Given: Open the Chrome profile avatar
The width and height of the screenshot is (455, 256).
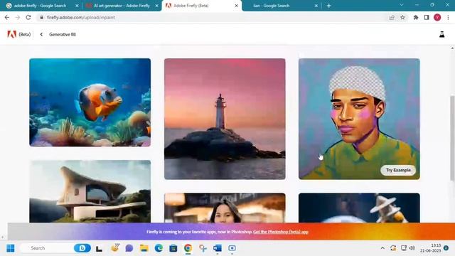Looking at the screenshot, I should [437, 17].
